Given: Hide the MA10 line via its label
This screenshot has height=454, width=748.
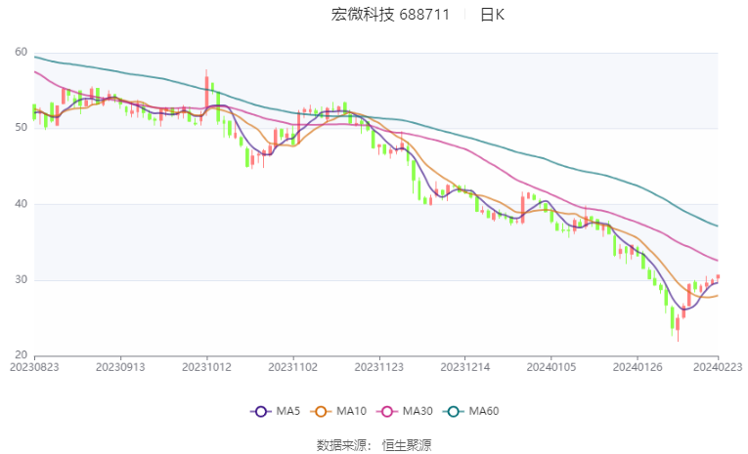Looking at the screenshot, I should point(351,411).
